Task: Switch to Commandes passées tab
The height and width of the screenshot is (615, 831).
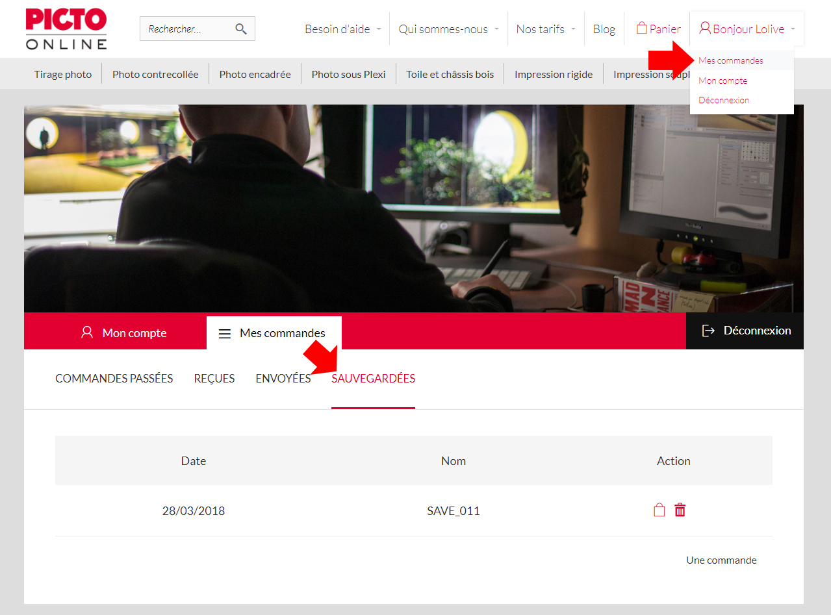Action: [x=114, y=379]
